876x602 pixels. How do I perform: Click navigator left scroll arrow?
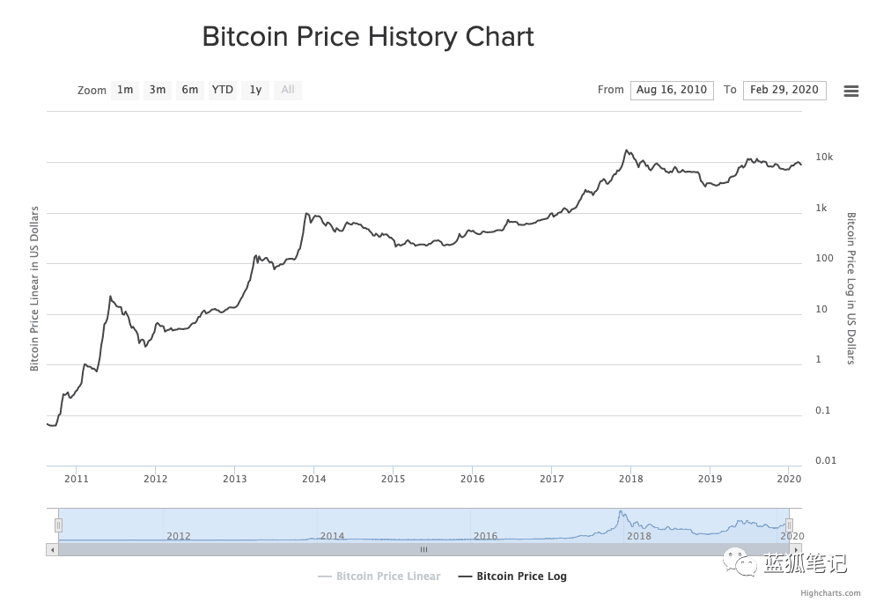(53, 550)
